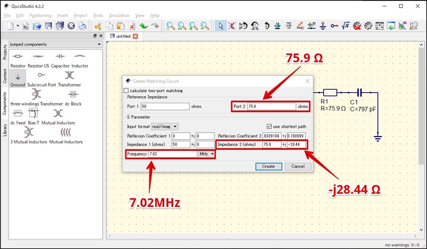Click the red DC bias gear icon
The image size is (427, 249).
(357, 26)
